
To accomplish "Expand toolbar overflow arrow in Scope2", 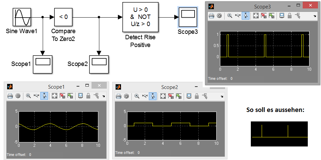I will click(221, 97).
